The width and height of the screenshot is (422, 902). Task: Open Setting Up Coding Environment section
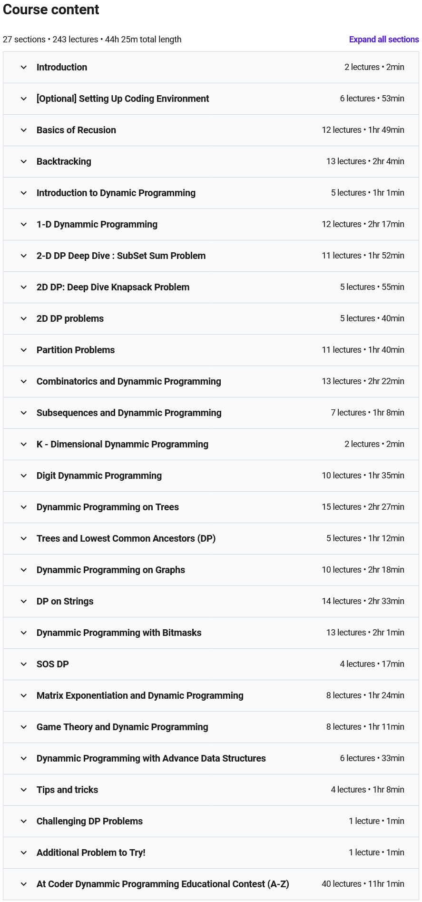211,99
